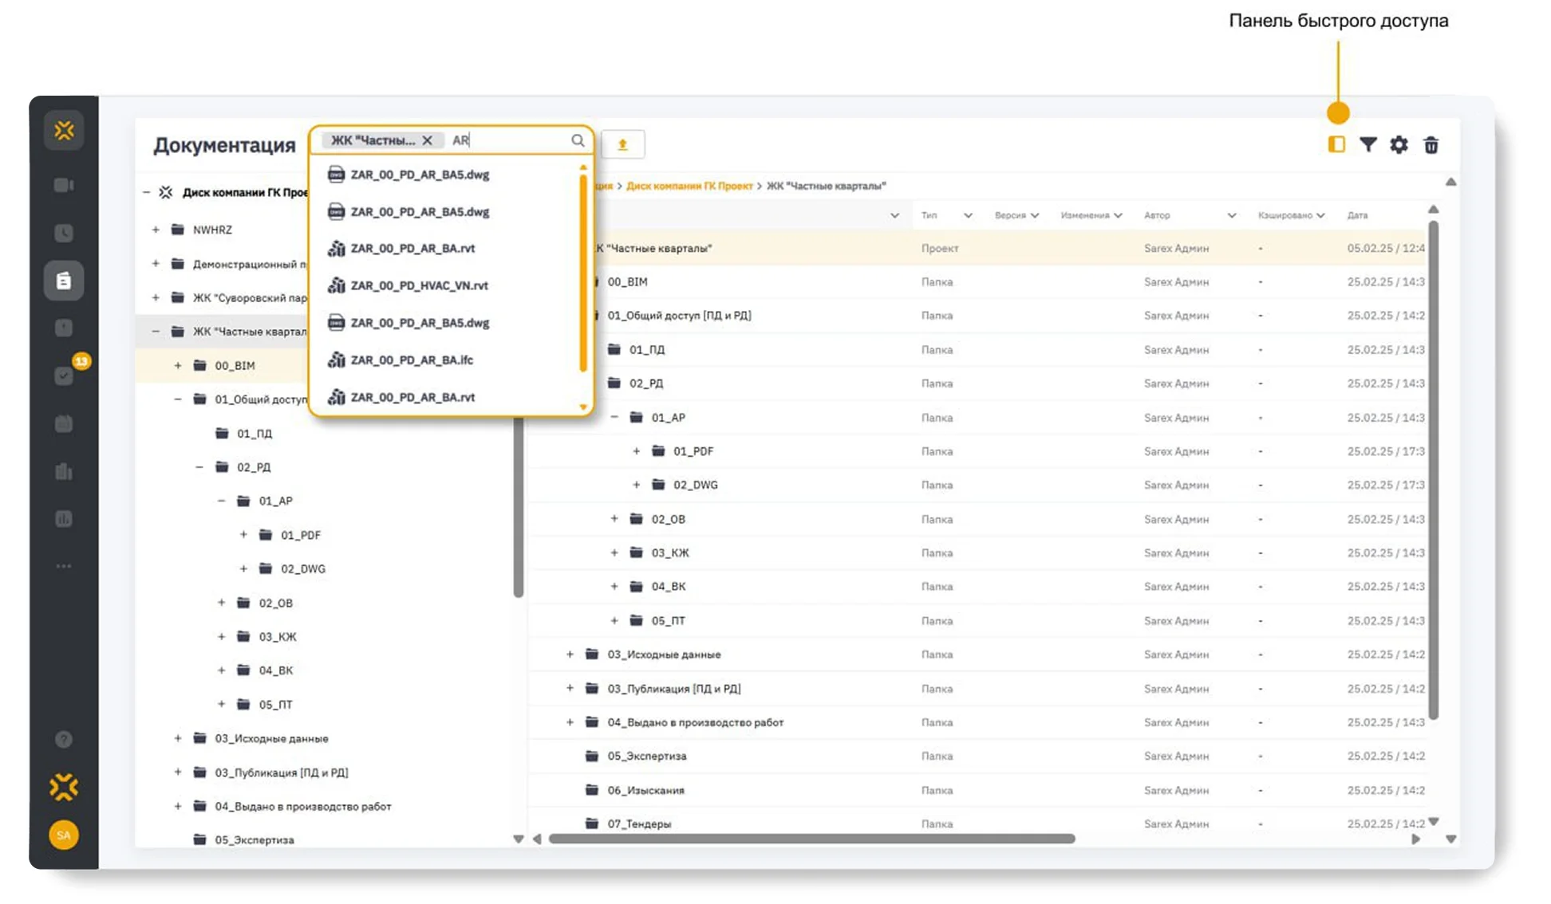Select the ZAR_00_PD_HVAC_VN.rvt search result

pos(419,285)
